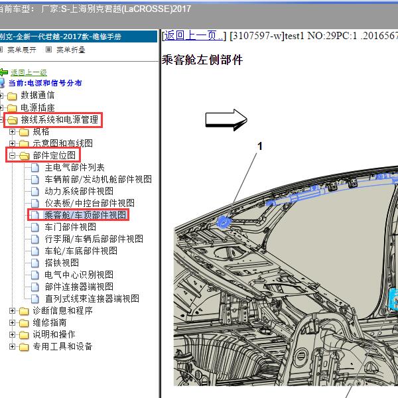Image resolution: width=398 pixels, height=398 pixels.
Task: Click the 菜单折叠 list icon
Action: coord(48,50)
